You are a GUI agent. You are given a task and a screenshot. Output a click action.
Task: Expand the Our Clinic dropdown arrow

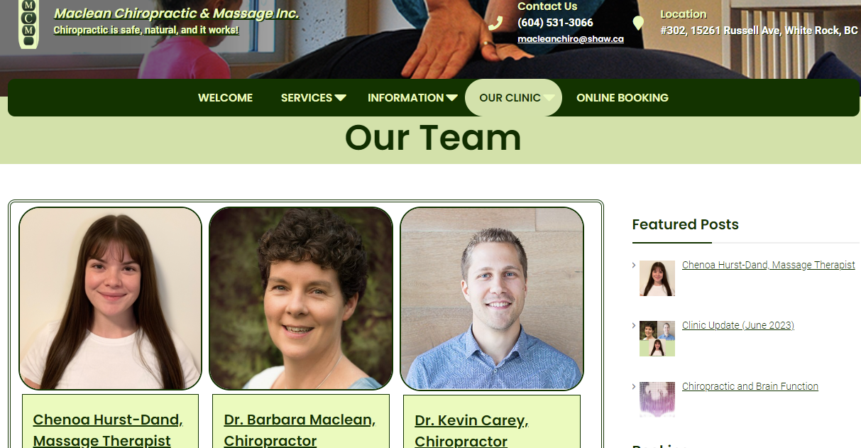(549, 98)
